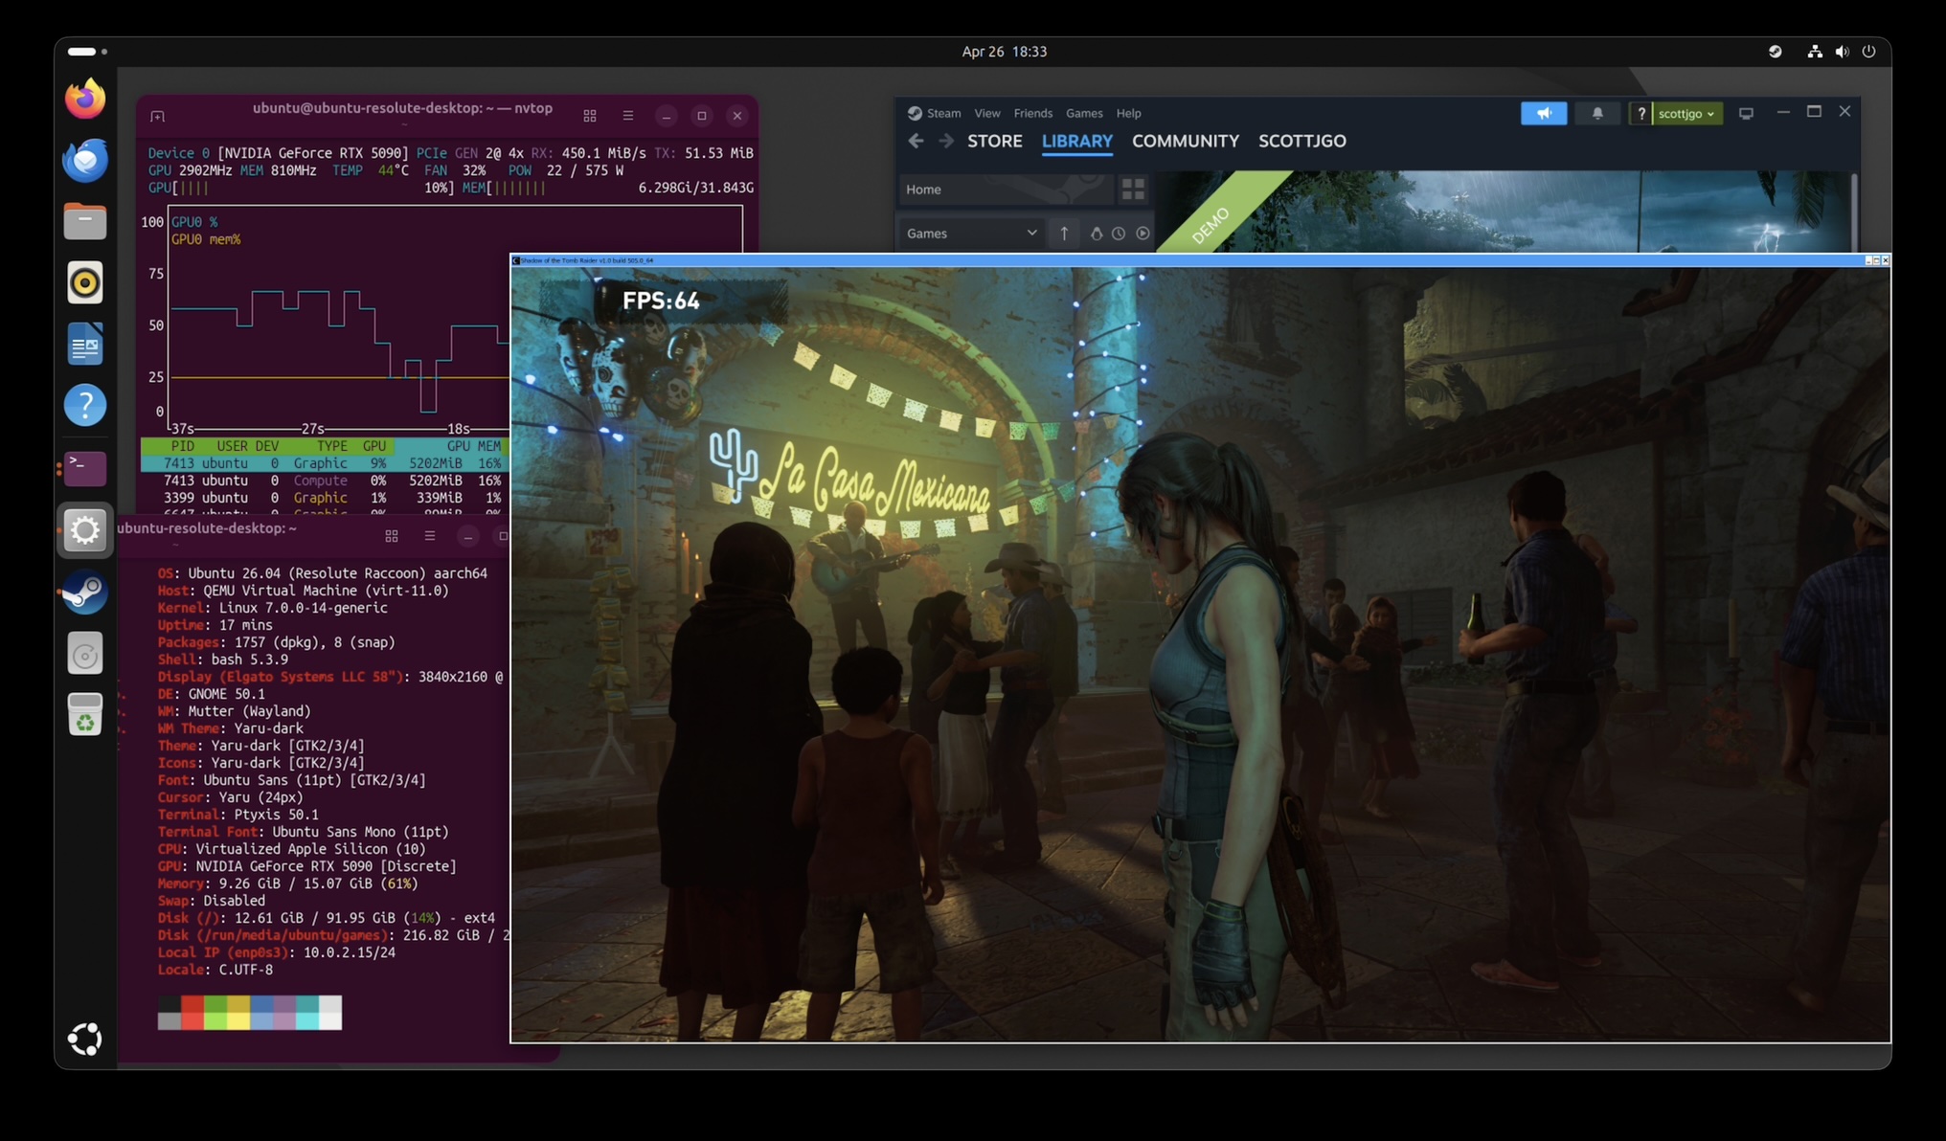1946x1141 pixels.
Task: Switch to the Terminal app in the dock
Action: [85, 468]
